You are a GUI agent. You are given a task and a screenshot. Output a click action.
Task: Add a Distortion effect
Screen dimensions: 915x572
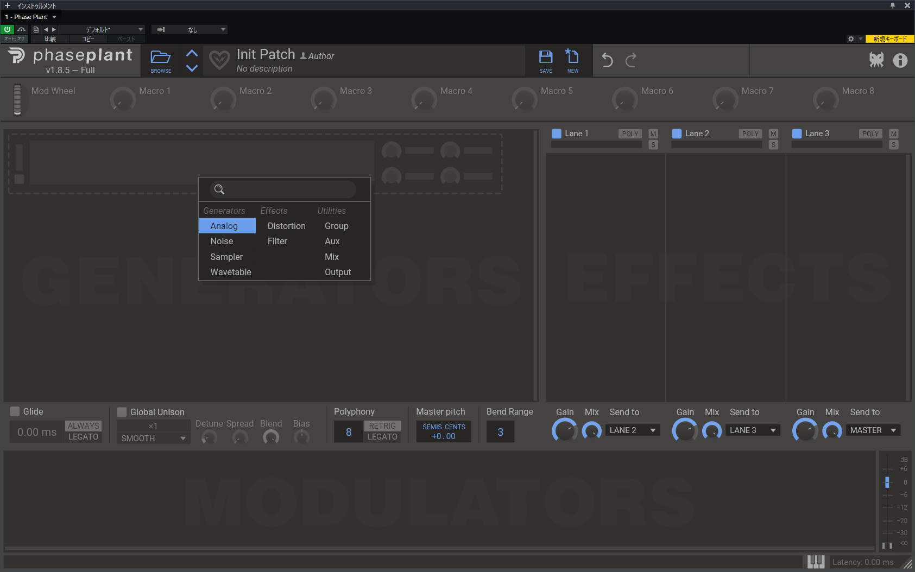286,226
